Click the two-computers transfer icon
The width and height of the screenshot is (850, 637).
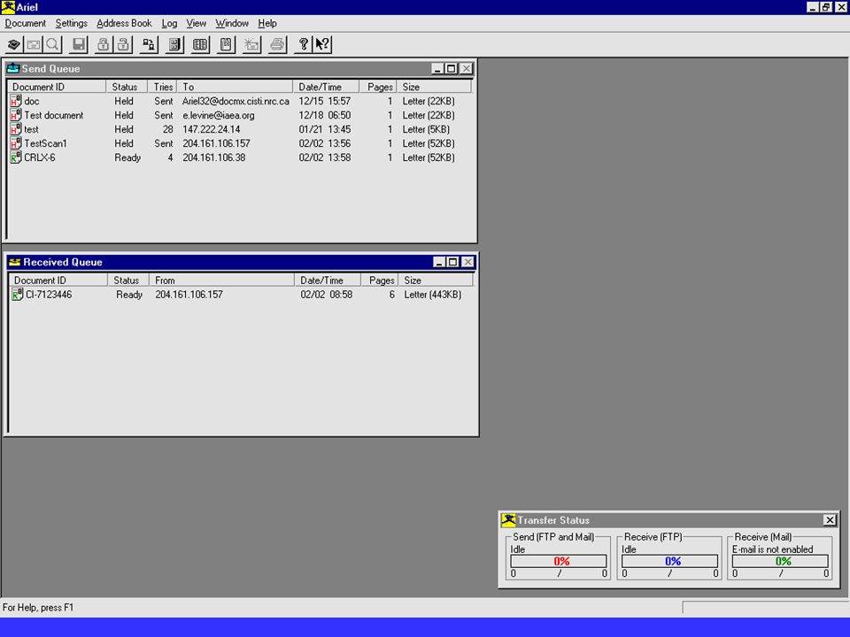pos(149,44)
